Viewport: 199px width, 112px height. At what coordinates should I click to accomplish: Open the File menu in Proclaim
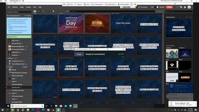[x=9, y=7]
